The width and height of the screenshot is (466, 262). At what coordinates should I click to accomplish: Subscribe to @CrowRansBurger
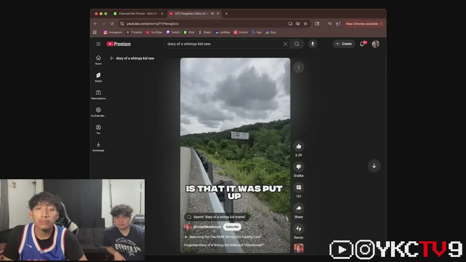[232, 227]
